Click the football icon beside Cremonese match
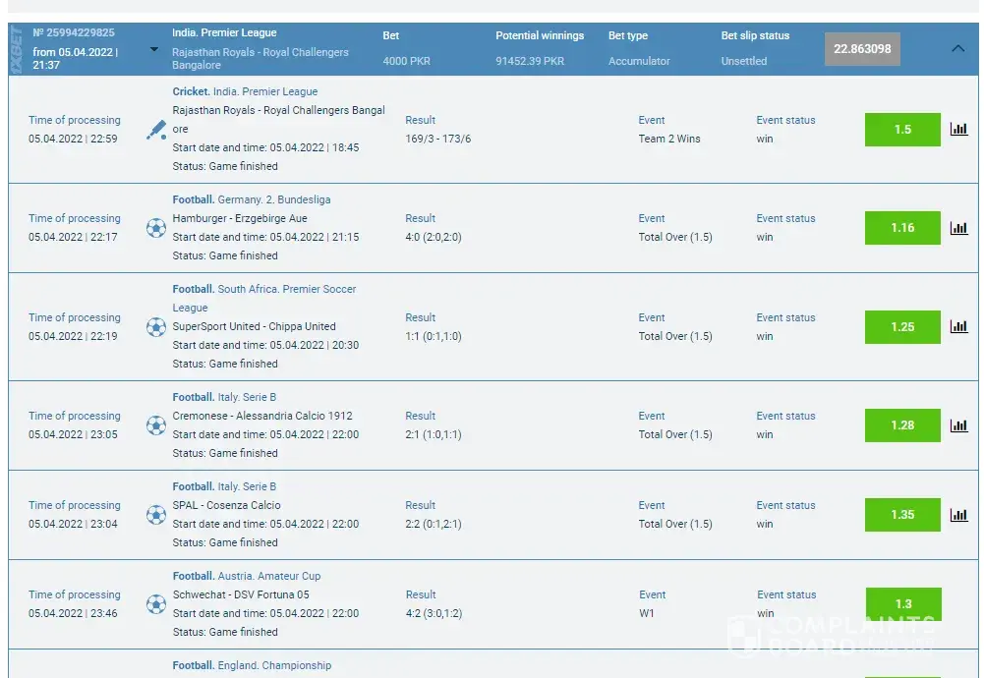Screen dimensions: 984x678 156,425
